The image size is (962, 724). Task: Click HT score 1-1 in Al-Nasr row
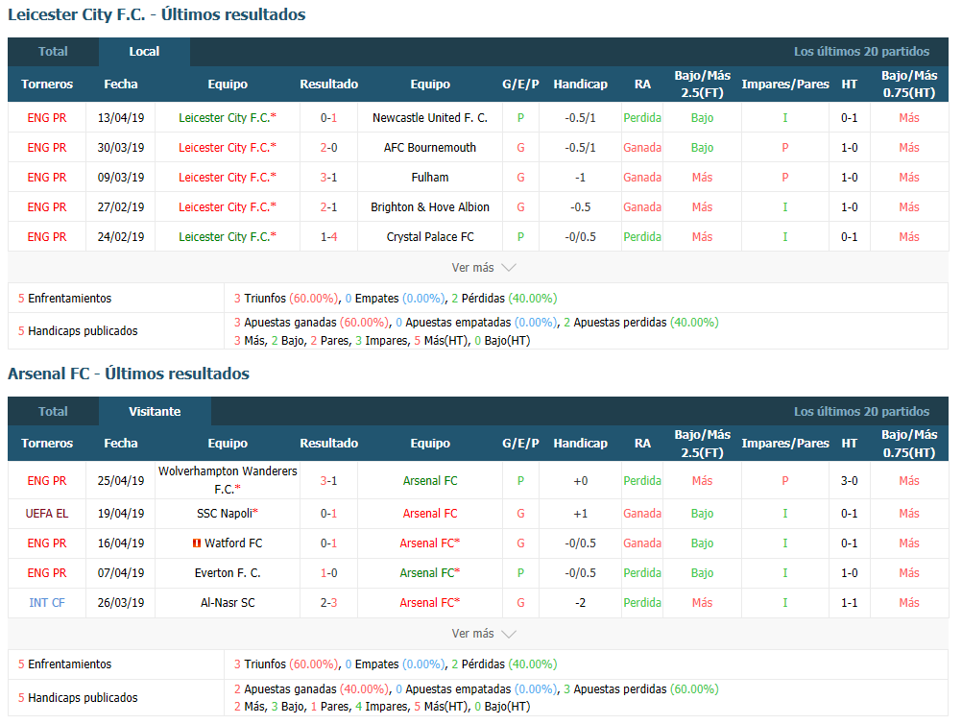849,602
